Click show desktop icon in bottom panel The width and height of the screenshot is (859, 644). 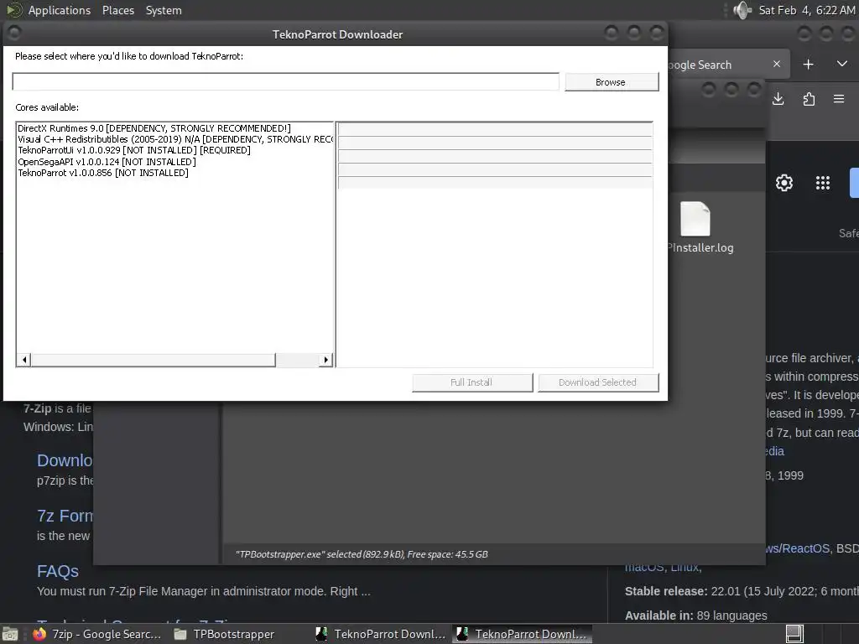(x=10, y=634)
